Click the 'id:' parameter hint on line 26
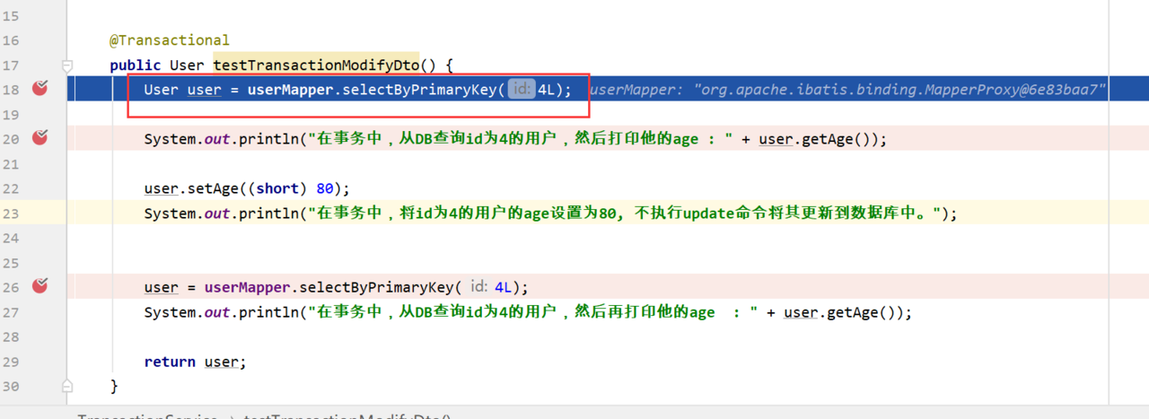This screenshot has height=419, width=1149. coord(479,287)
